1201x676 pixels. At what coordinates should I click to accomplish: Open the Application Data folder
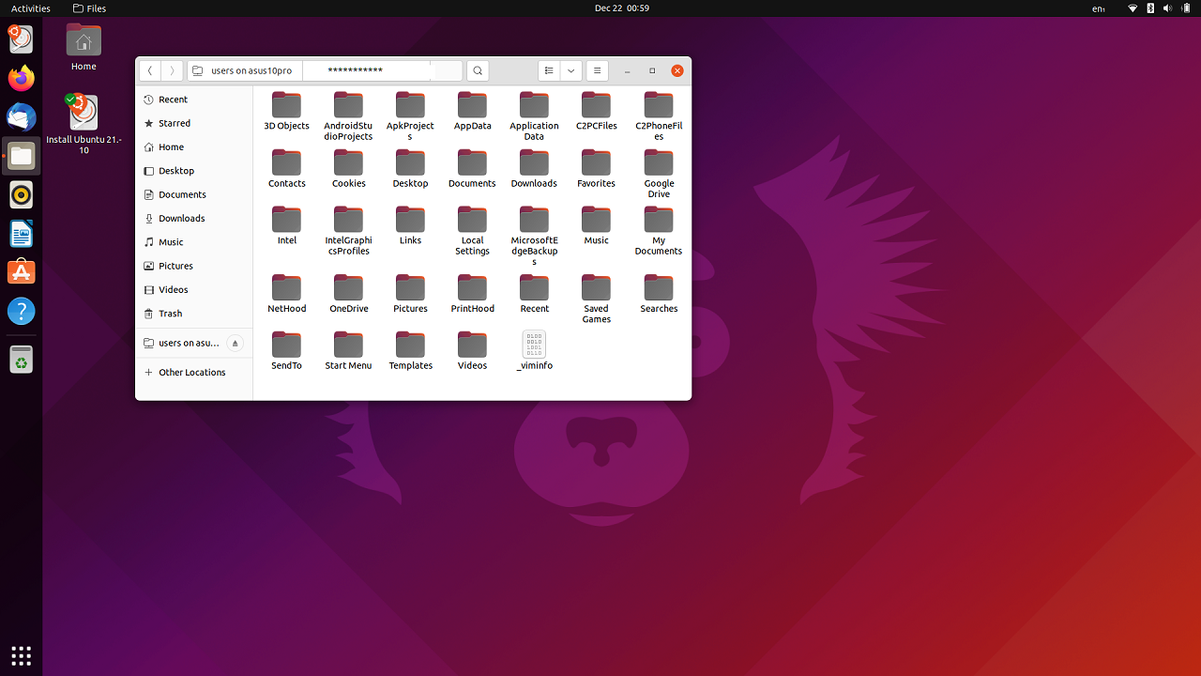(x=534, y=115)
